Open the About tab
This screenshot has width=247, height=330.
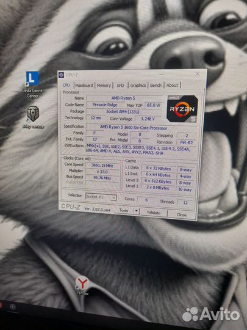pyautogui.click(x=172, y=86)
